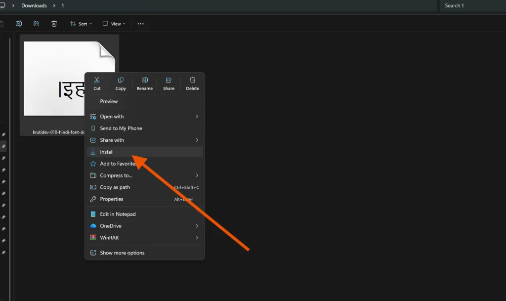
Task: Click the Search 1 input box
Action: click(472, 6)
